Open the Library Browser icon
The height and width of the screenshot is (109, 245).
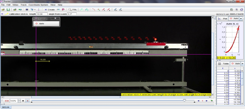[x=15, y=10]
